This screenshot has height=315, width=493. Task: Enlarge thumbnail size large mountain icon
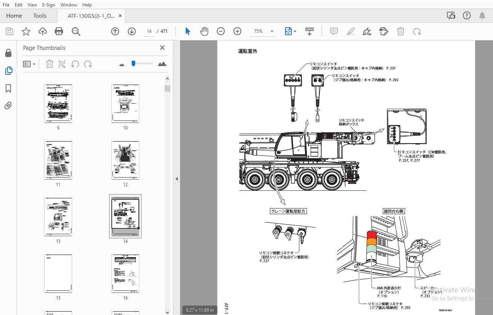tap(162, 64)
